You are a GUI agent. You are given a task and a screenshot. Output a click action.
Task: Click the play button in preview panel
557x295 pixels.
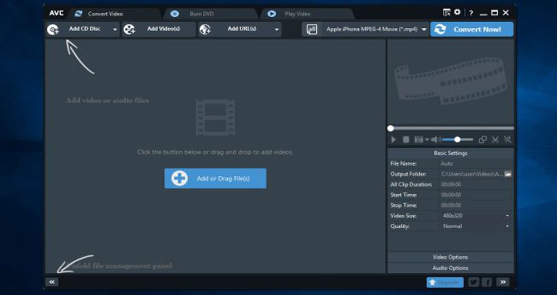(393, 140)
